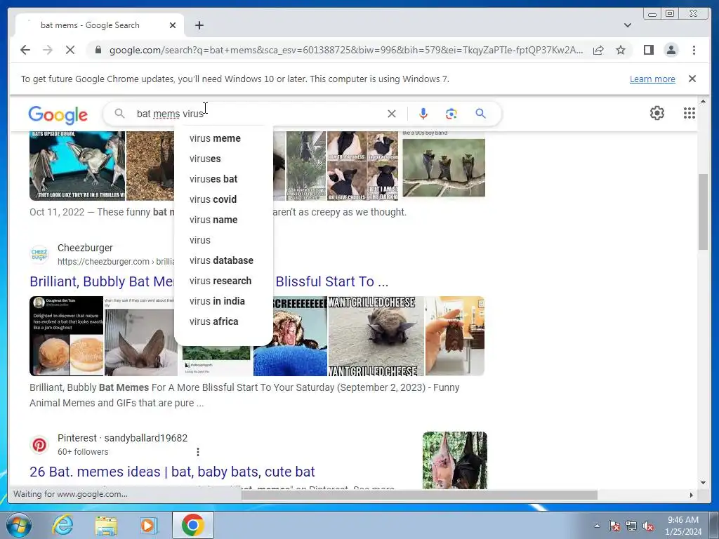The height and width of the screenshot is (539, 719).
Task: Share this page icon in address bar
Action: pyautogui.click(x=598, y=50)
